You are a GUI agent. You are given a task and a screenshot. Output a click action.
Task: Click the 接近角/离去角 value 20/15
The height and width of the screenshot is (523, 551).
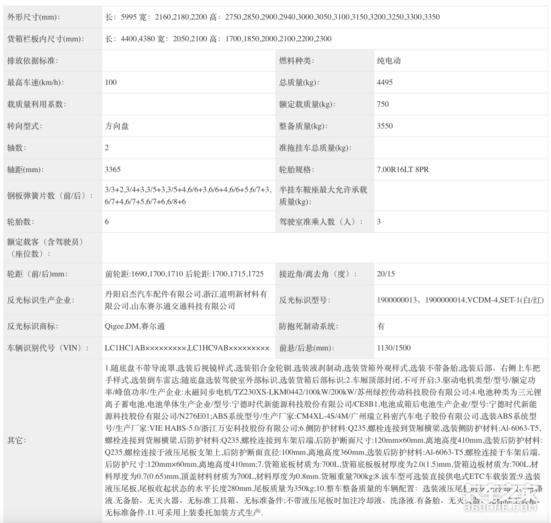pyautogui.click(x=386, y=274)
